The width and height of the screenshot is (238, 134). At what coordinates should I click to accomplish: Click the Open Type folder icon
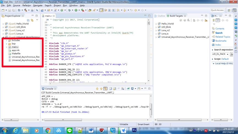point(90,10)
